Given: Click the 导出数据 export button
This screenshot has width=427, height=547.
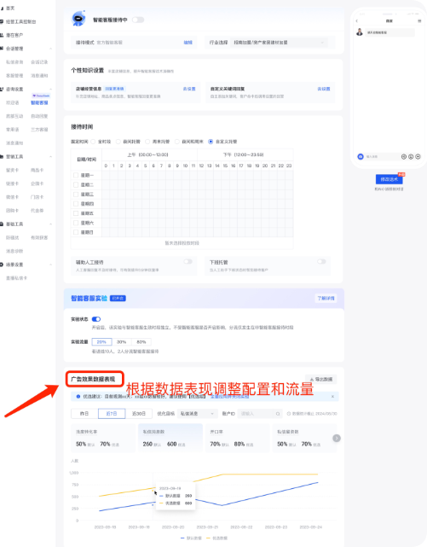Looking at the screenshot, I should [321, 379].
